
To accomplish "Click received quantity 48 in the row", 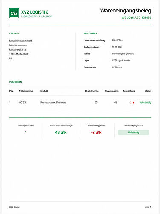I will (116, 102).
